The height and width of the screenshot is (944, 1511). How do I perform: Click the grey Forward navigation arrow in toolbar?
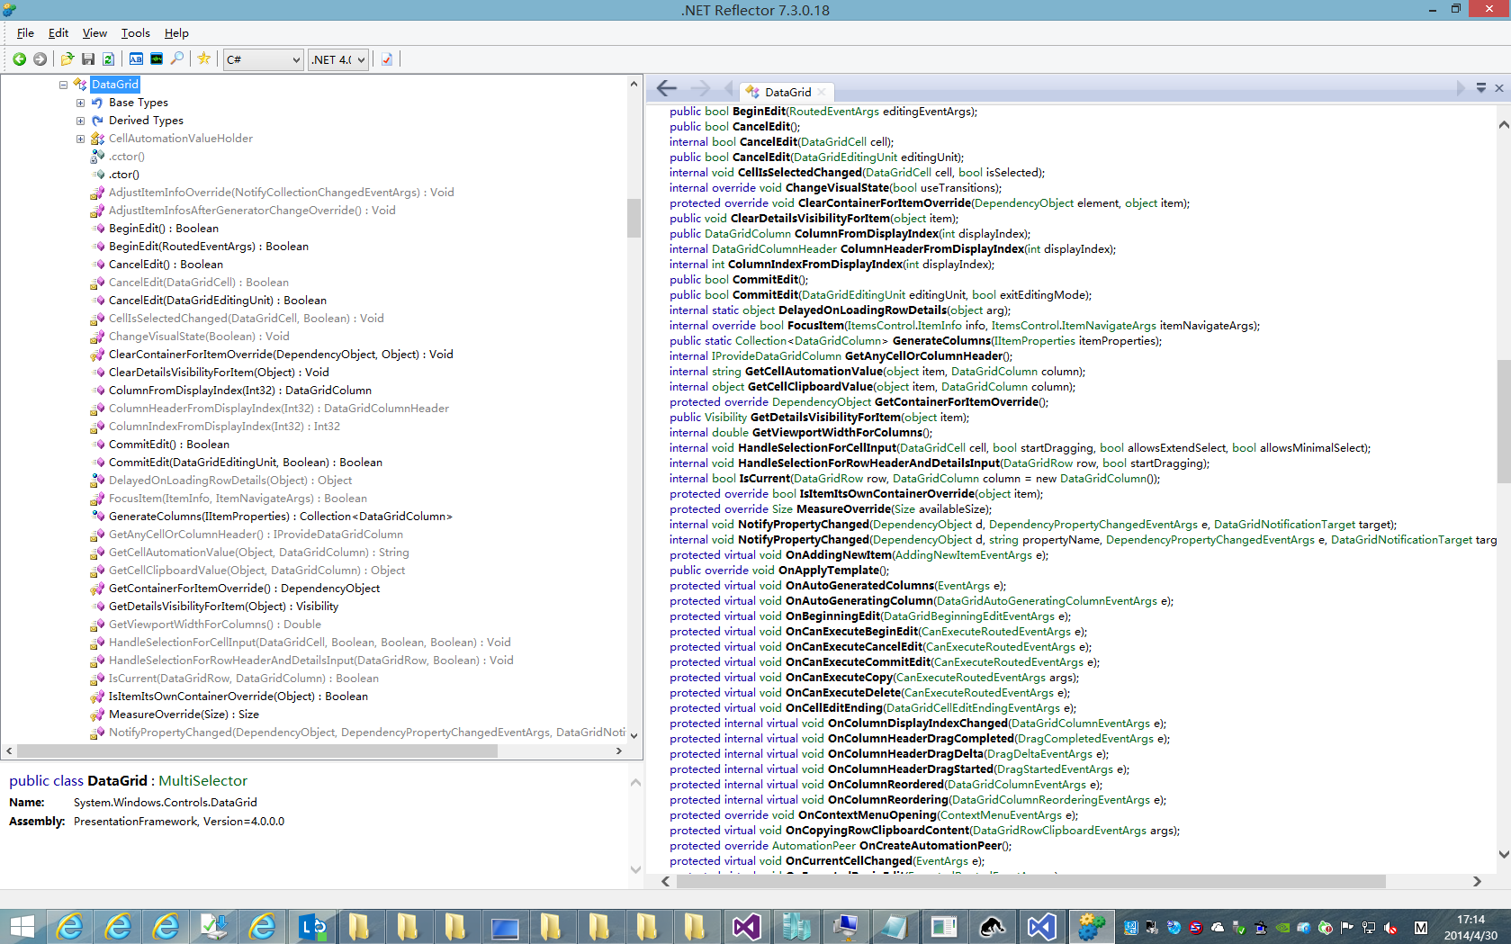[40, 59]
